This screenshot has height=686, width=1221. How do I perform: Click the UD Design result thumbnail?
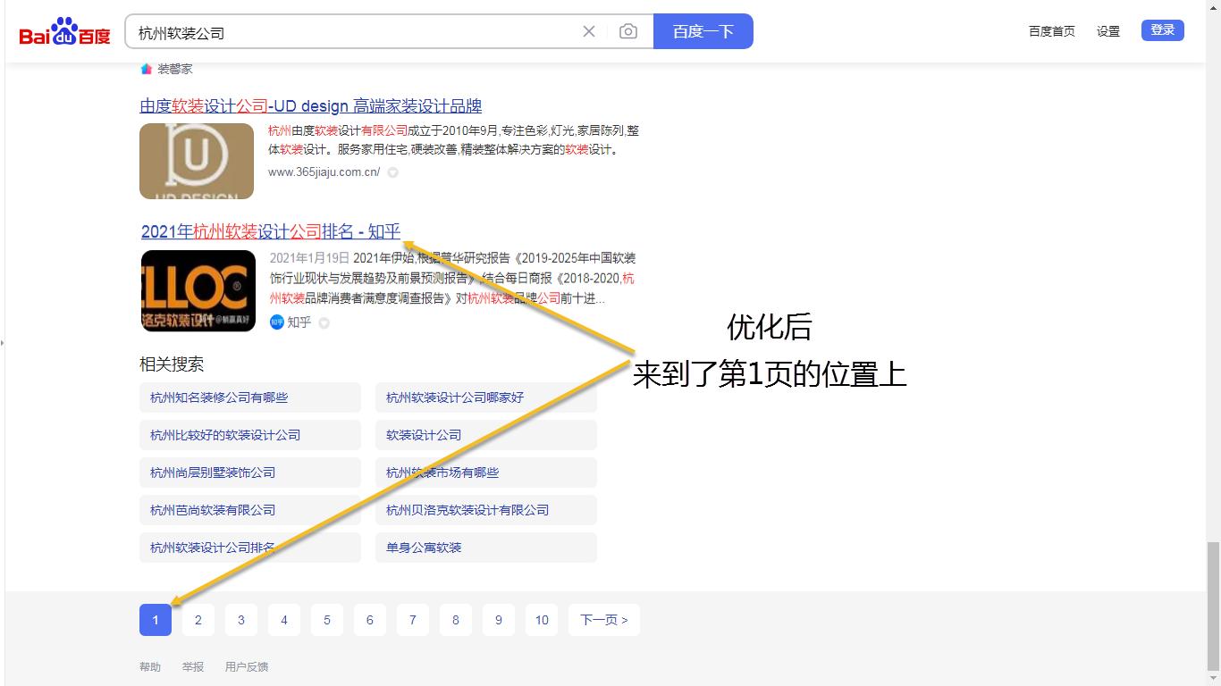coord(197,161)
